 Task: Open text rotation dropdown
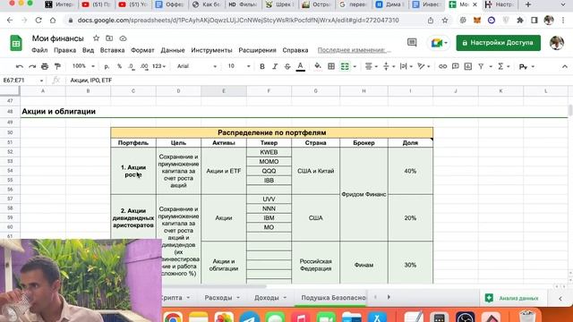click(423, 66)
